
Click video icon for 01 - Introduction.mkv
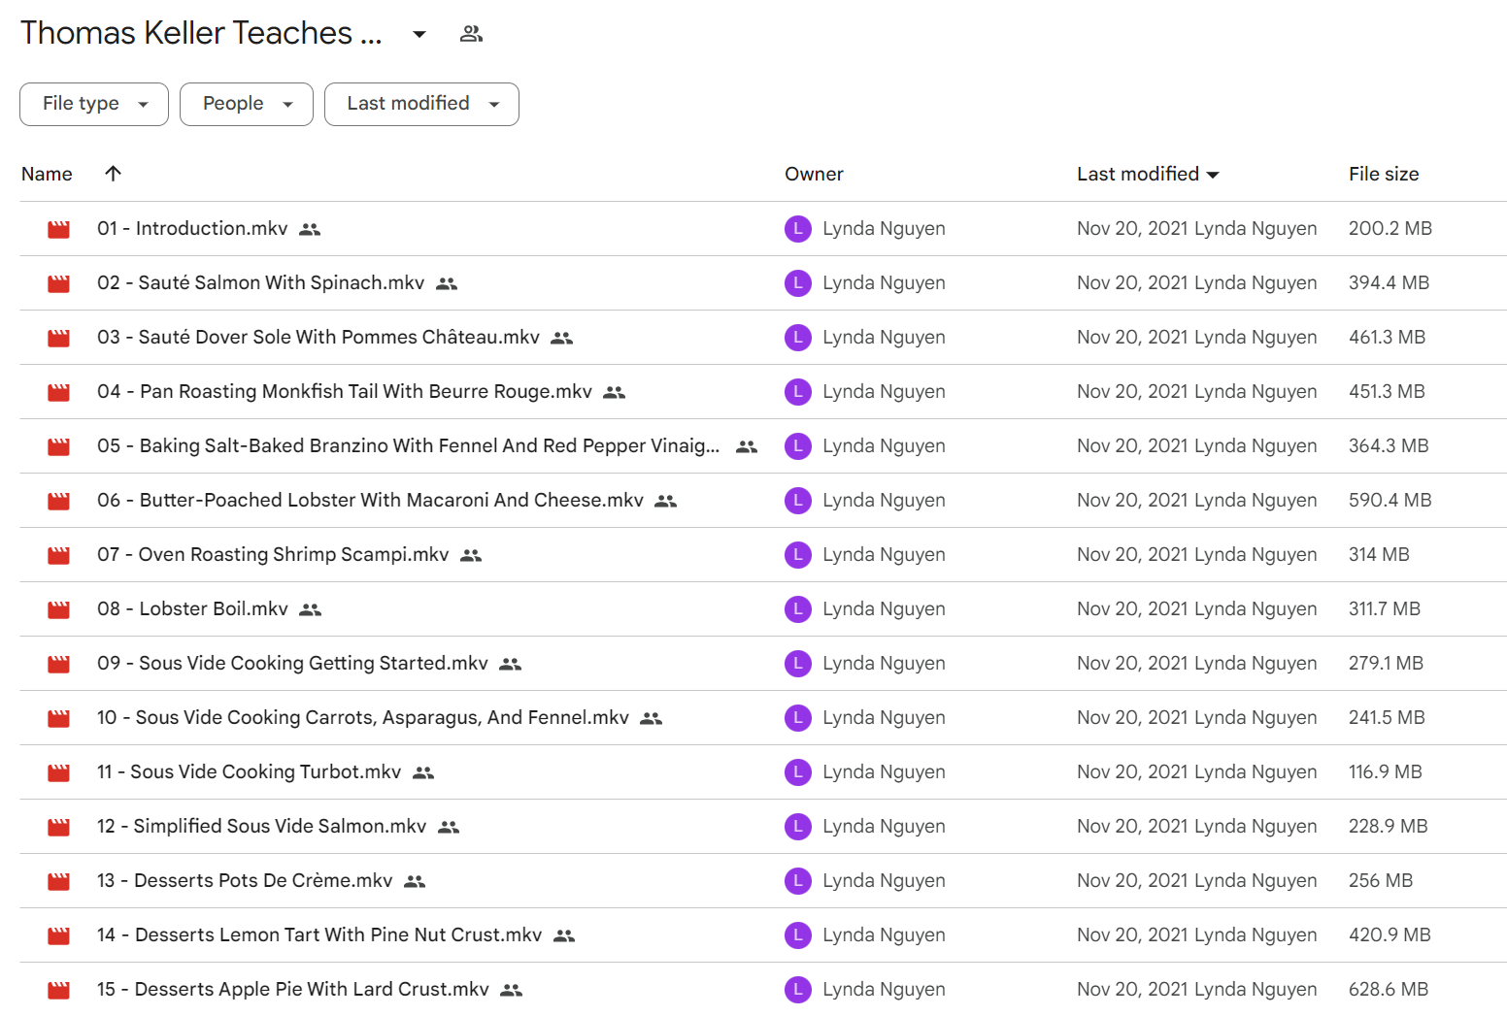point(59,230)
